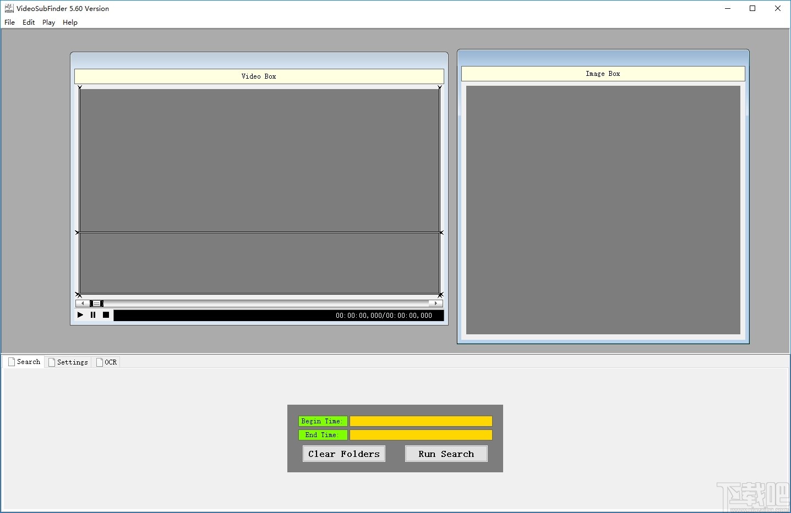Screen dimensions: 791x513
Task: Minimize the VideoSubFinder window
Action: tap(728, 8)
